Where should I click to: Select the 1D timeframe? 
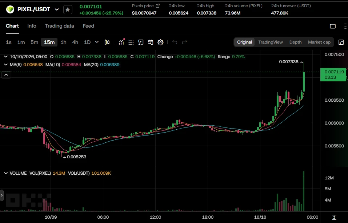coord(87,42)
